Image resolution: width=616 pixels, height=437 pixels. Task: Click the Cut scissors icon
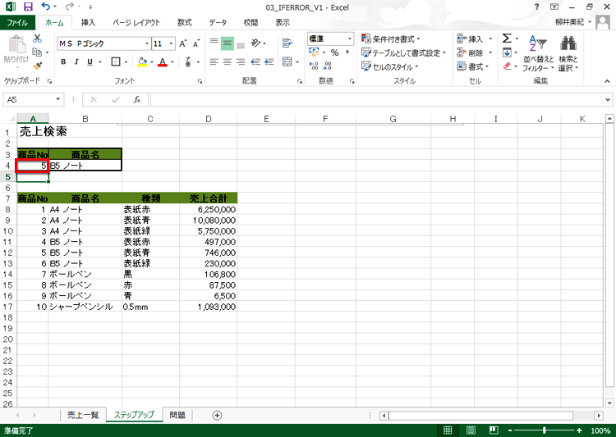(37, 39)
